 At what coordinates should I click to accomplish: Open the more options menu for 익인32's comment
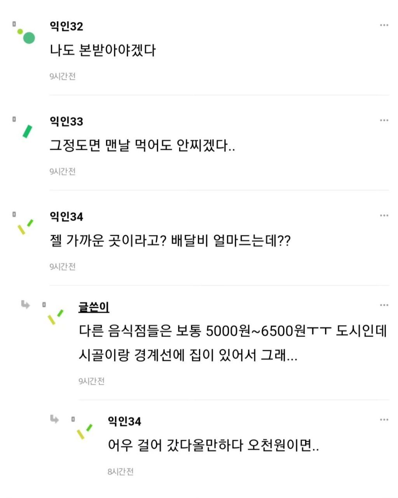[x=384, y=25]
